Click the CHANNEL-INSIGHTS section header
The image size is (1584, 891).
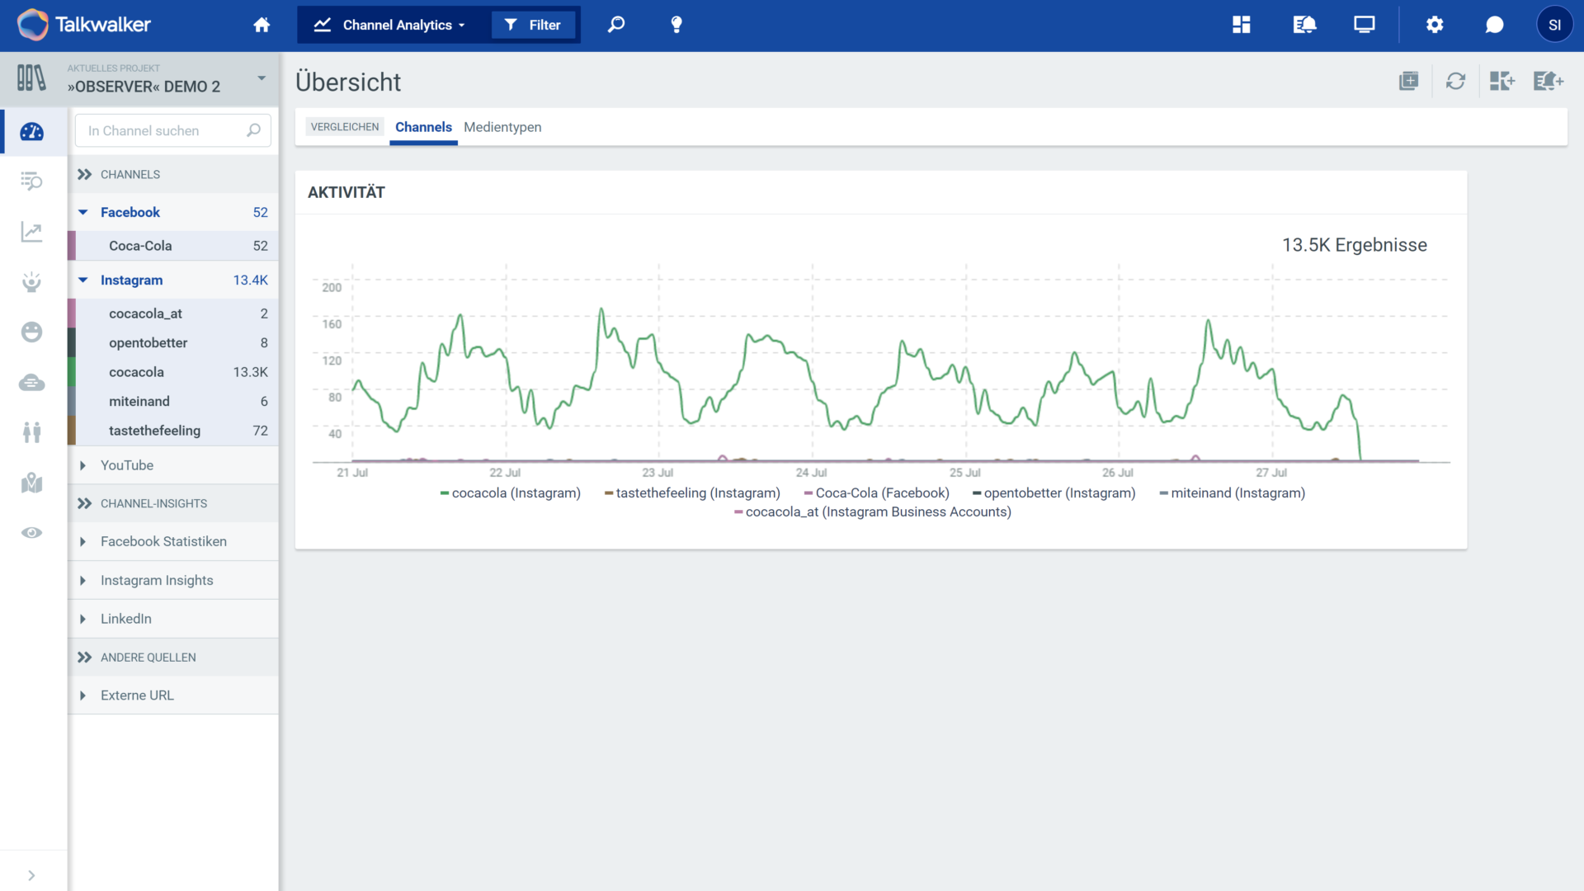pos(173,503)
